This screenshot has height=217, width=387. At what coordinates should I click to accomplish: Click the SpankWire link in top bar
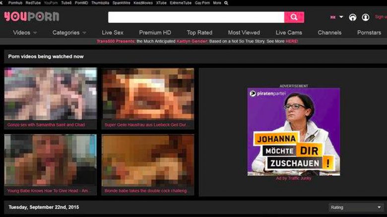coord(121,3)
